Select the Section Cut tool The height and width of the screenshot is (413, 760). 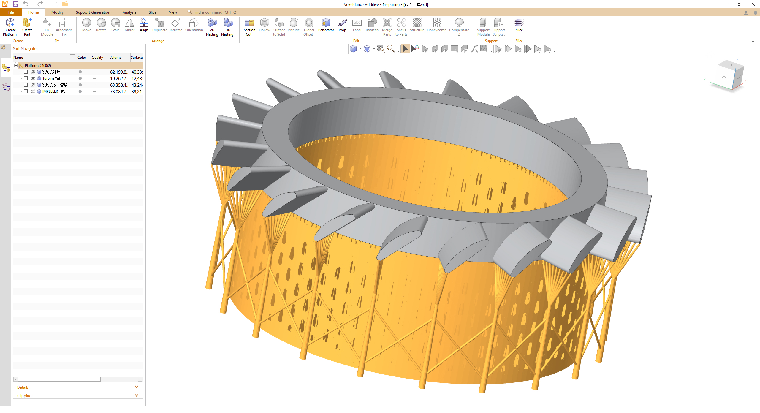(249, 23)
